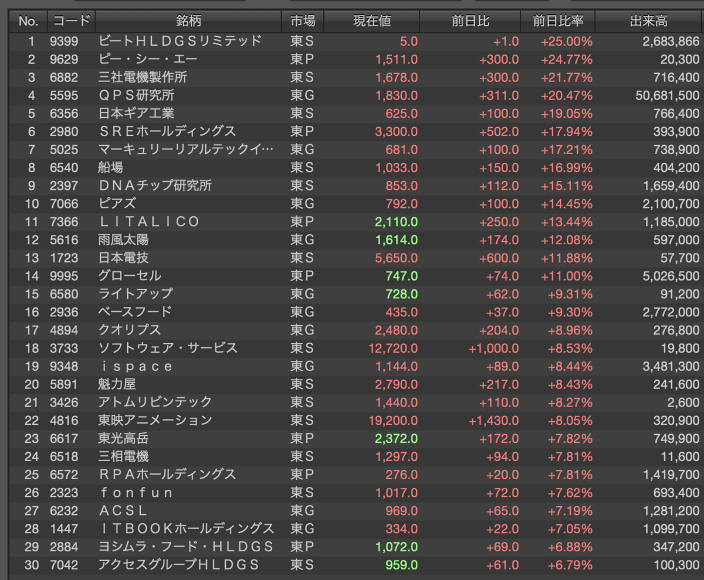
Task: Click change rate +25.00%
Action: 567,41
